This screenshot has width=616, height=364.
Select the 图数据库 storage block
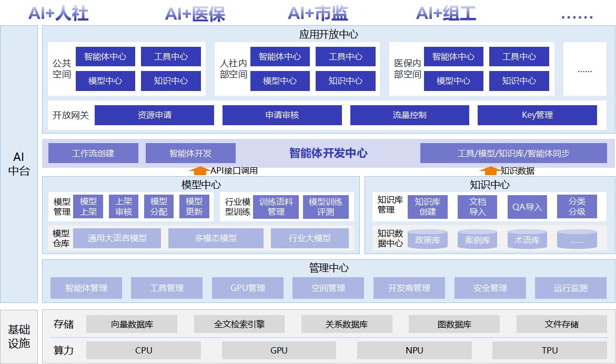(x=454, y=325)
